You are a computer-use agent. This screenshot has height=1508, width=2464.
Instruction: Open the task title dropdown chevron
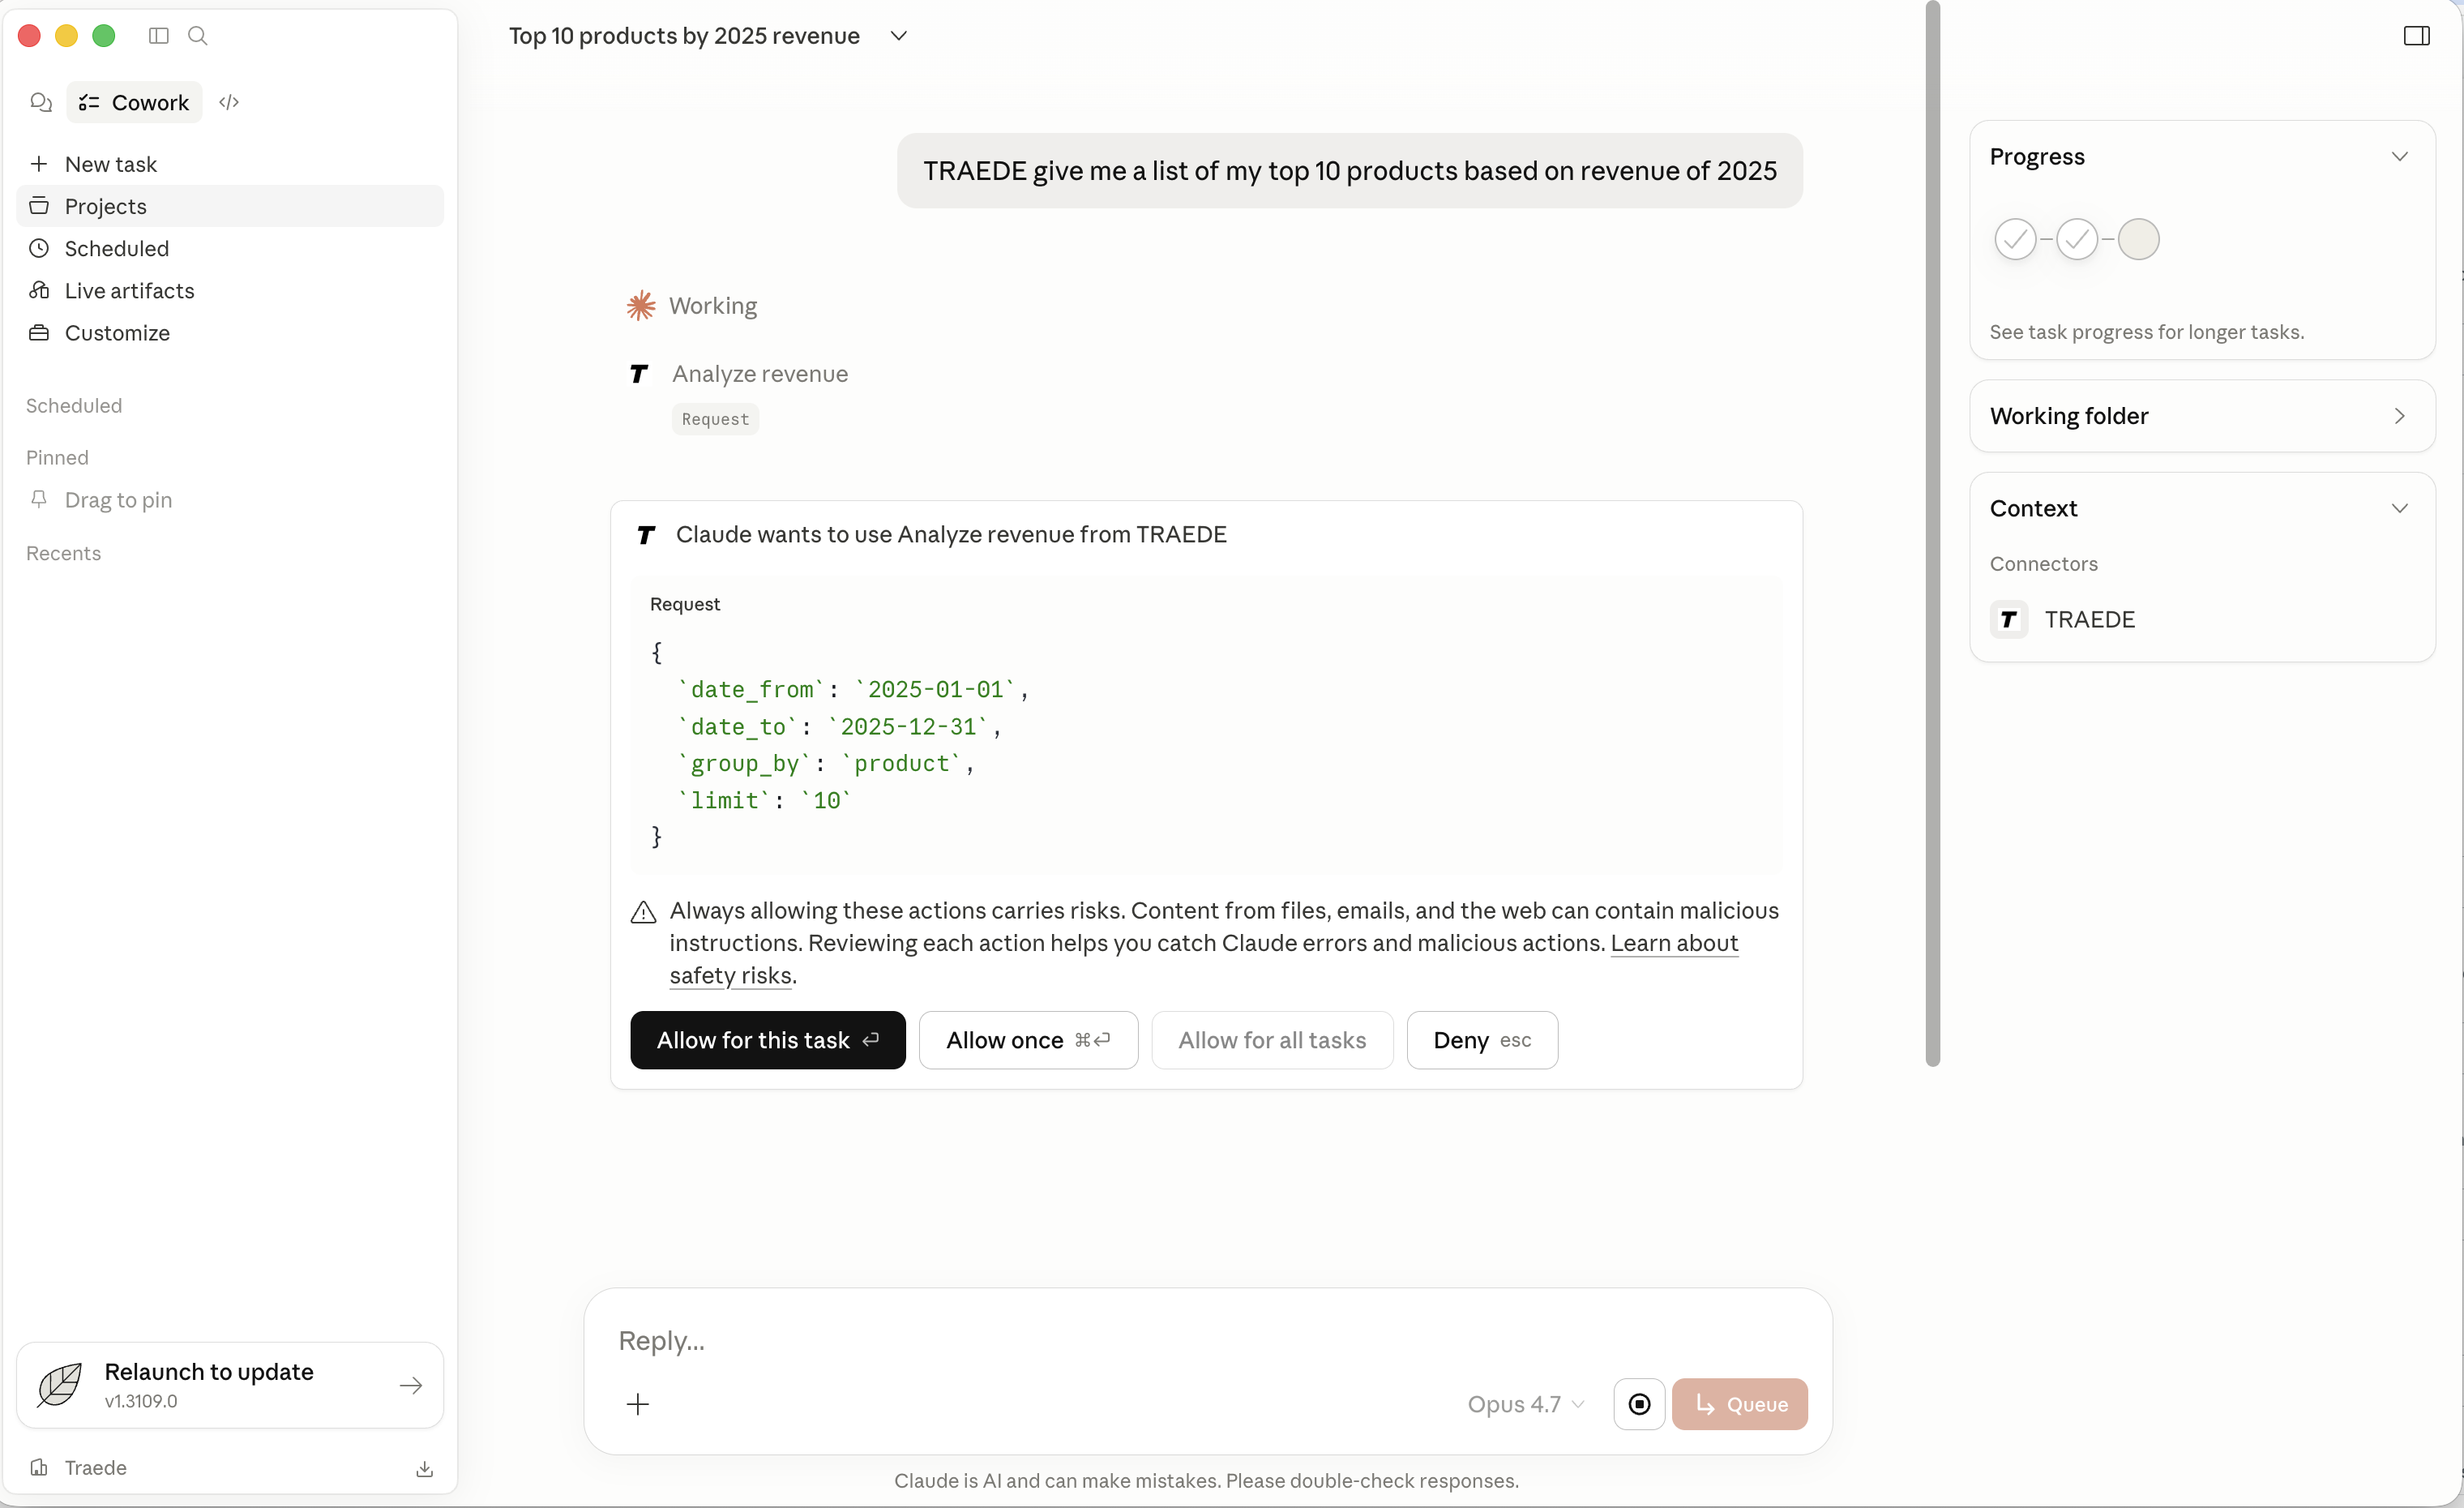[899, 36]
